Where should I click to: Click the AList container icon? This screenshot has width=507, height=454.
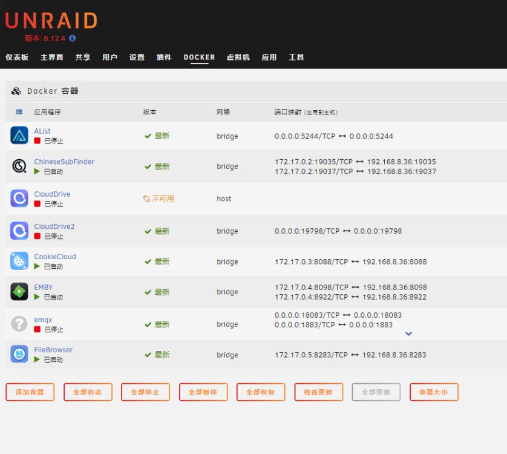[x=19, y=135]
